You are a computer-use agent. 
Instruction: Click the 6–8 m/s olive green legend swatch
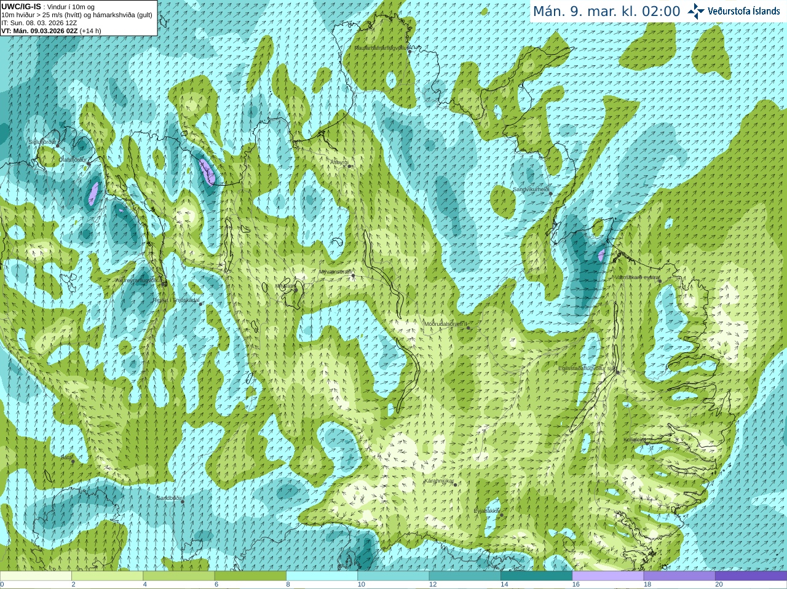tap(250, 576)
